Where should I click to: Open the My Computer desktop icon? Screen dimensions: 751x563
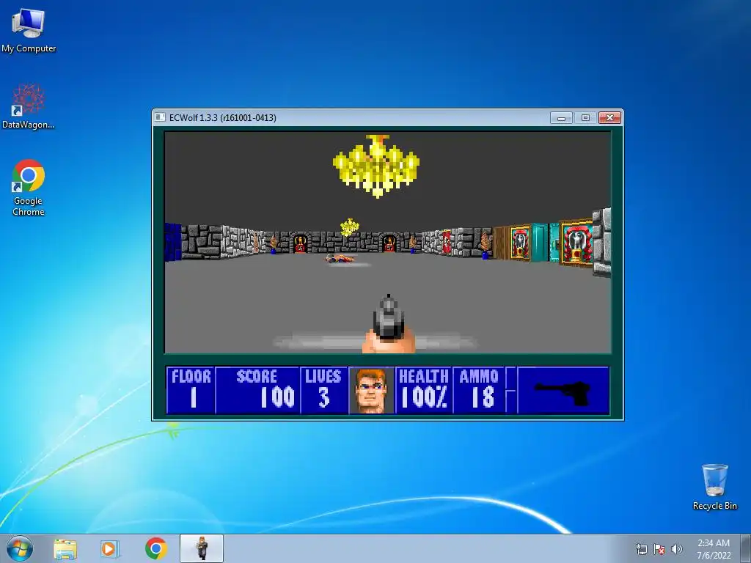click(x=29, y=29)
